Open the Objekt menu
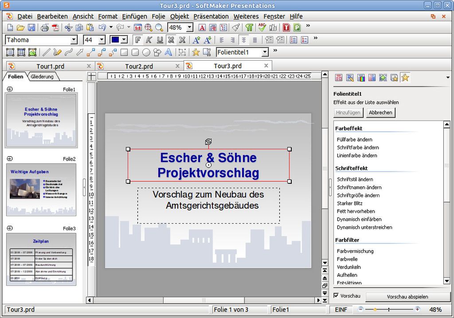Viewport: 454px width, 318px height. click(x=179, y=16)
